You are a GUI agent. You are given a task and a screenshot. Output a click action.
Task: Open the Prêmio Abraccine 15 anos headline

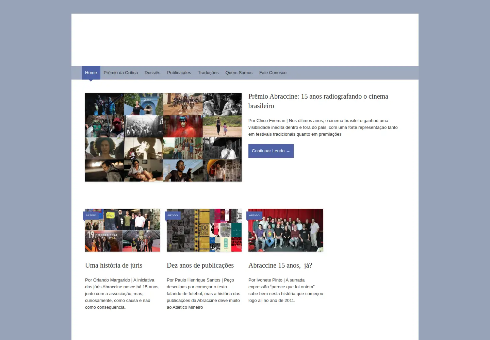318,101
